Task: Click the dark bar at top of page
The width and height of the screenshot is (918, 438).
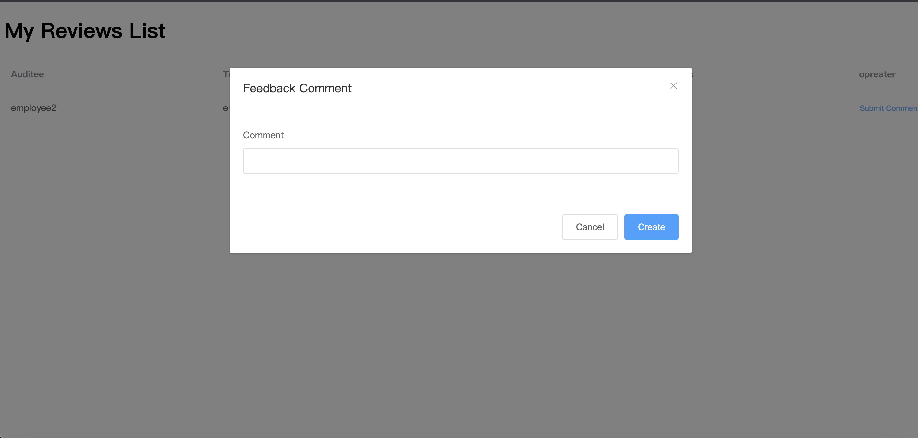Action: (459, 1)
